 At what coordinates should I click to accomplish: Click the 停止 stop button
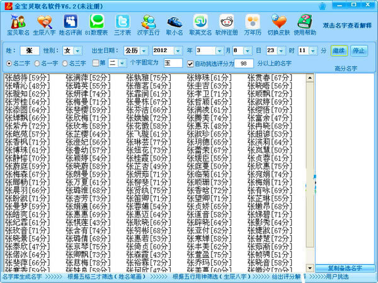coord(359,51)
